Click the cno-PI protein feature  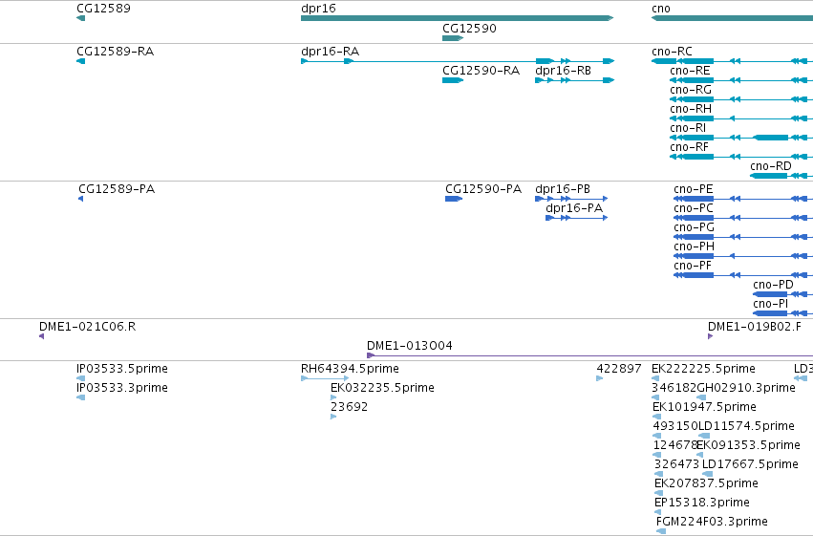(x=783, y=314)
